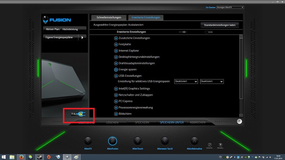
Task: Click the Ein Starten link
Action: (210, 7)
